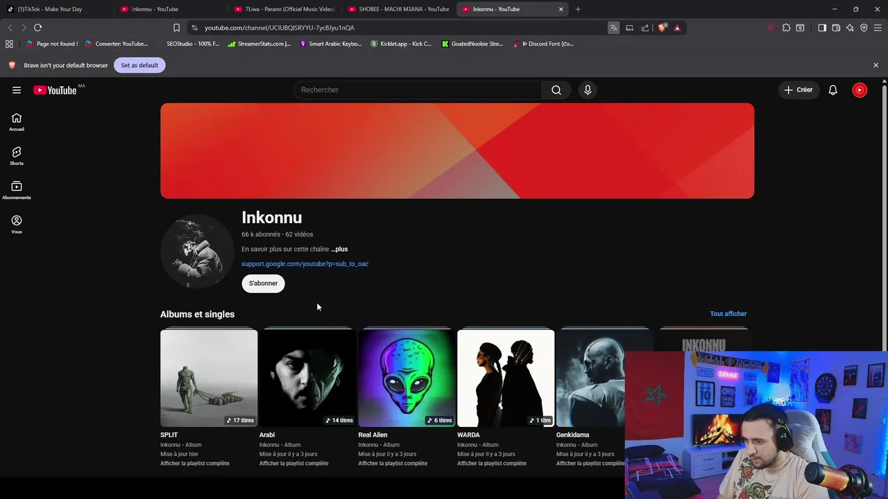Show complete playlist under Real Alien

[393, 464]
